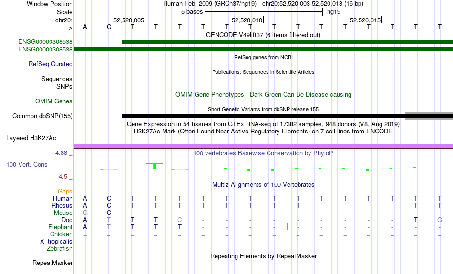Viewport: 453px width, 274px height.
Task: Click the 100 Vert. Cons track label
Action: coord(27,164)
